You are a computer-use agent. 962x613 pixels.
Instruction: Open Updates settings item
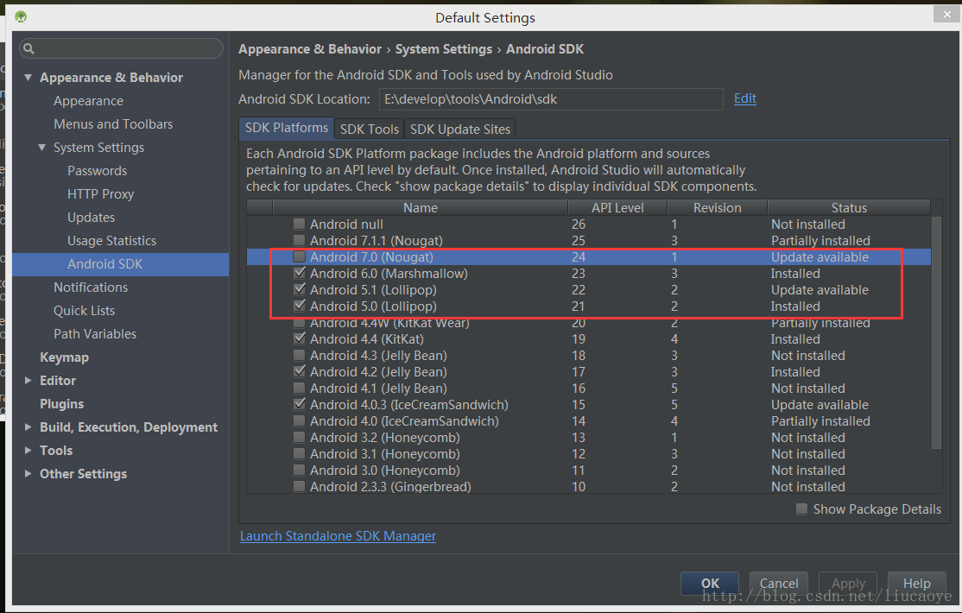91,218
